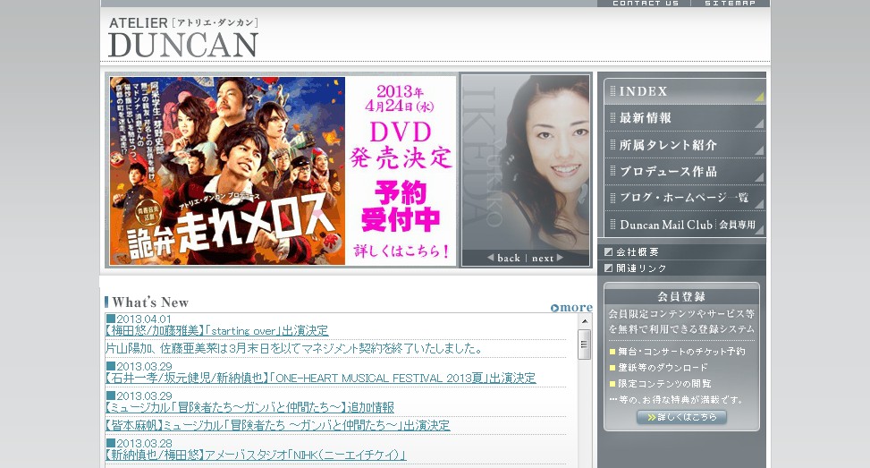
Task: Click news list scrollbar up arrow
Action: [x=584, y=321]
